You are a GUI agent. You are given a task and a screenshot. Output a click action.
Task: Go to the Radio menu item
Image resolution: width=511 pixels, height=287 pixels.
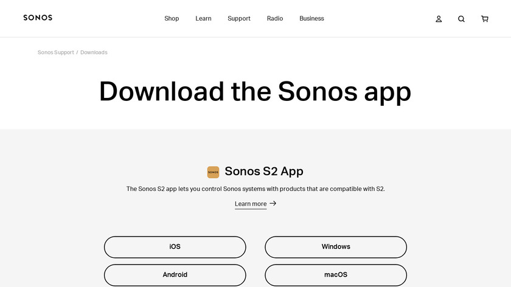click(275, 18)
